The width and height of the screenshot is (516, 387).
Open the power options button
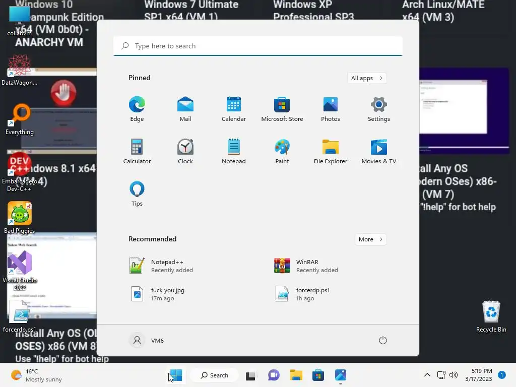click(x=383, y=340)
